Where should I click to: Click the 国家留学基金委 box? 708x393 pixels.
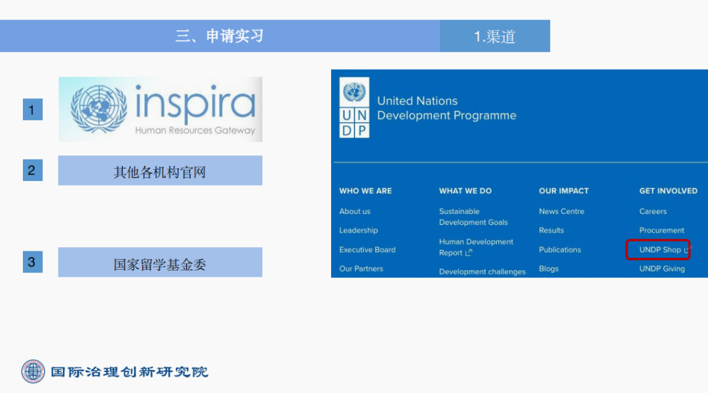pyautogui.click(x=160, y=262)
